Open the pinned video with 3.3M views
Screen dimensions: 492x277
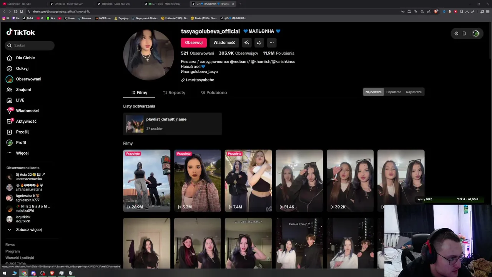[x=198, y=181]
